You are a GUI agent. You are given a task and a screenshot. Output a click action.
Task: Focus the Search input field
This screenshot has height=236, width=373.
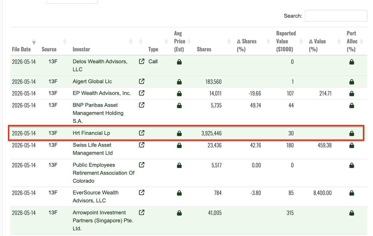pos(336,16)
